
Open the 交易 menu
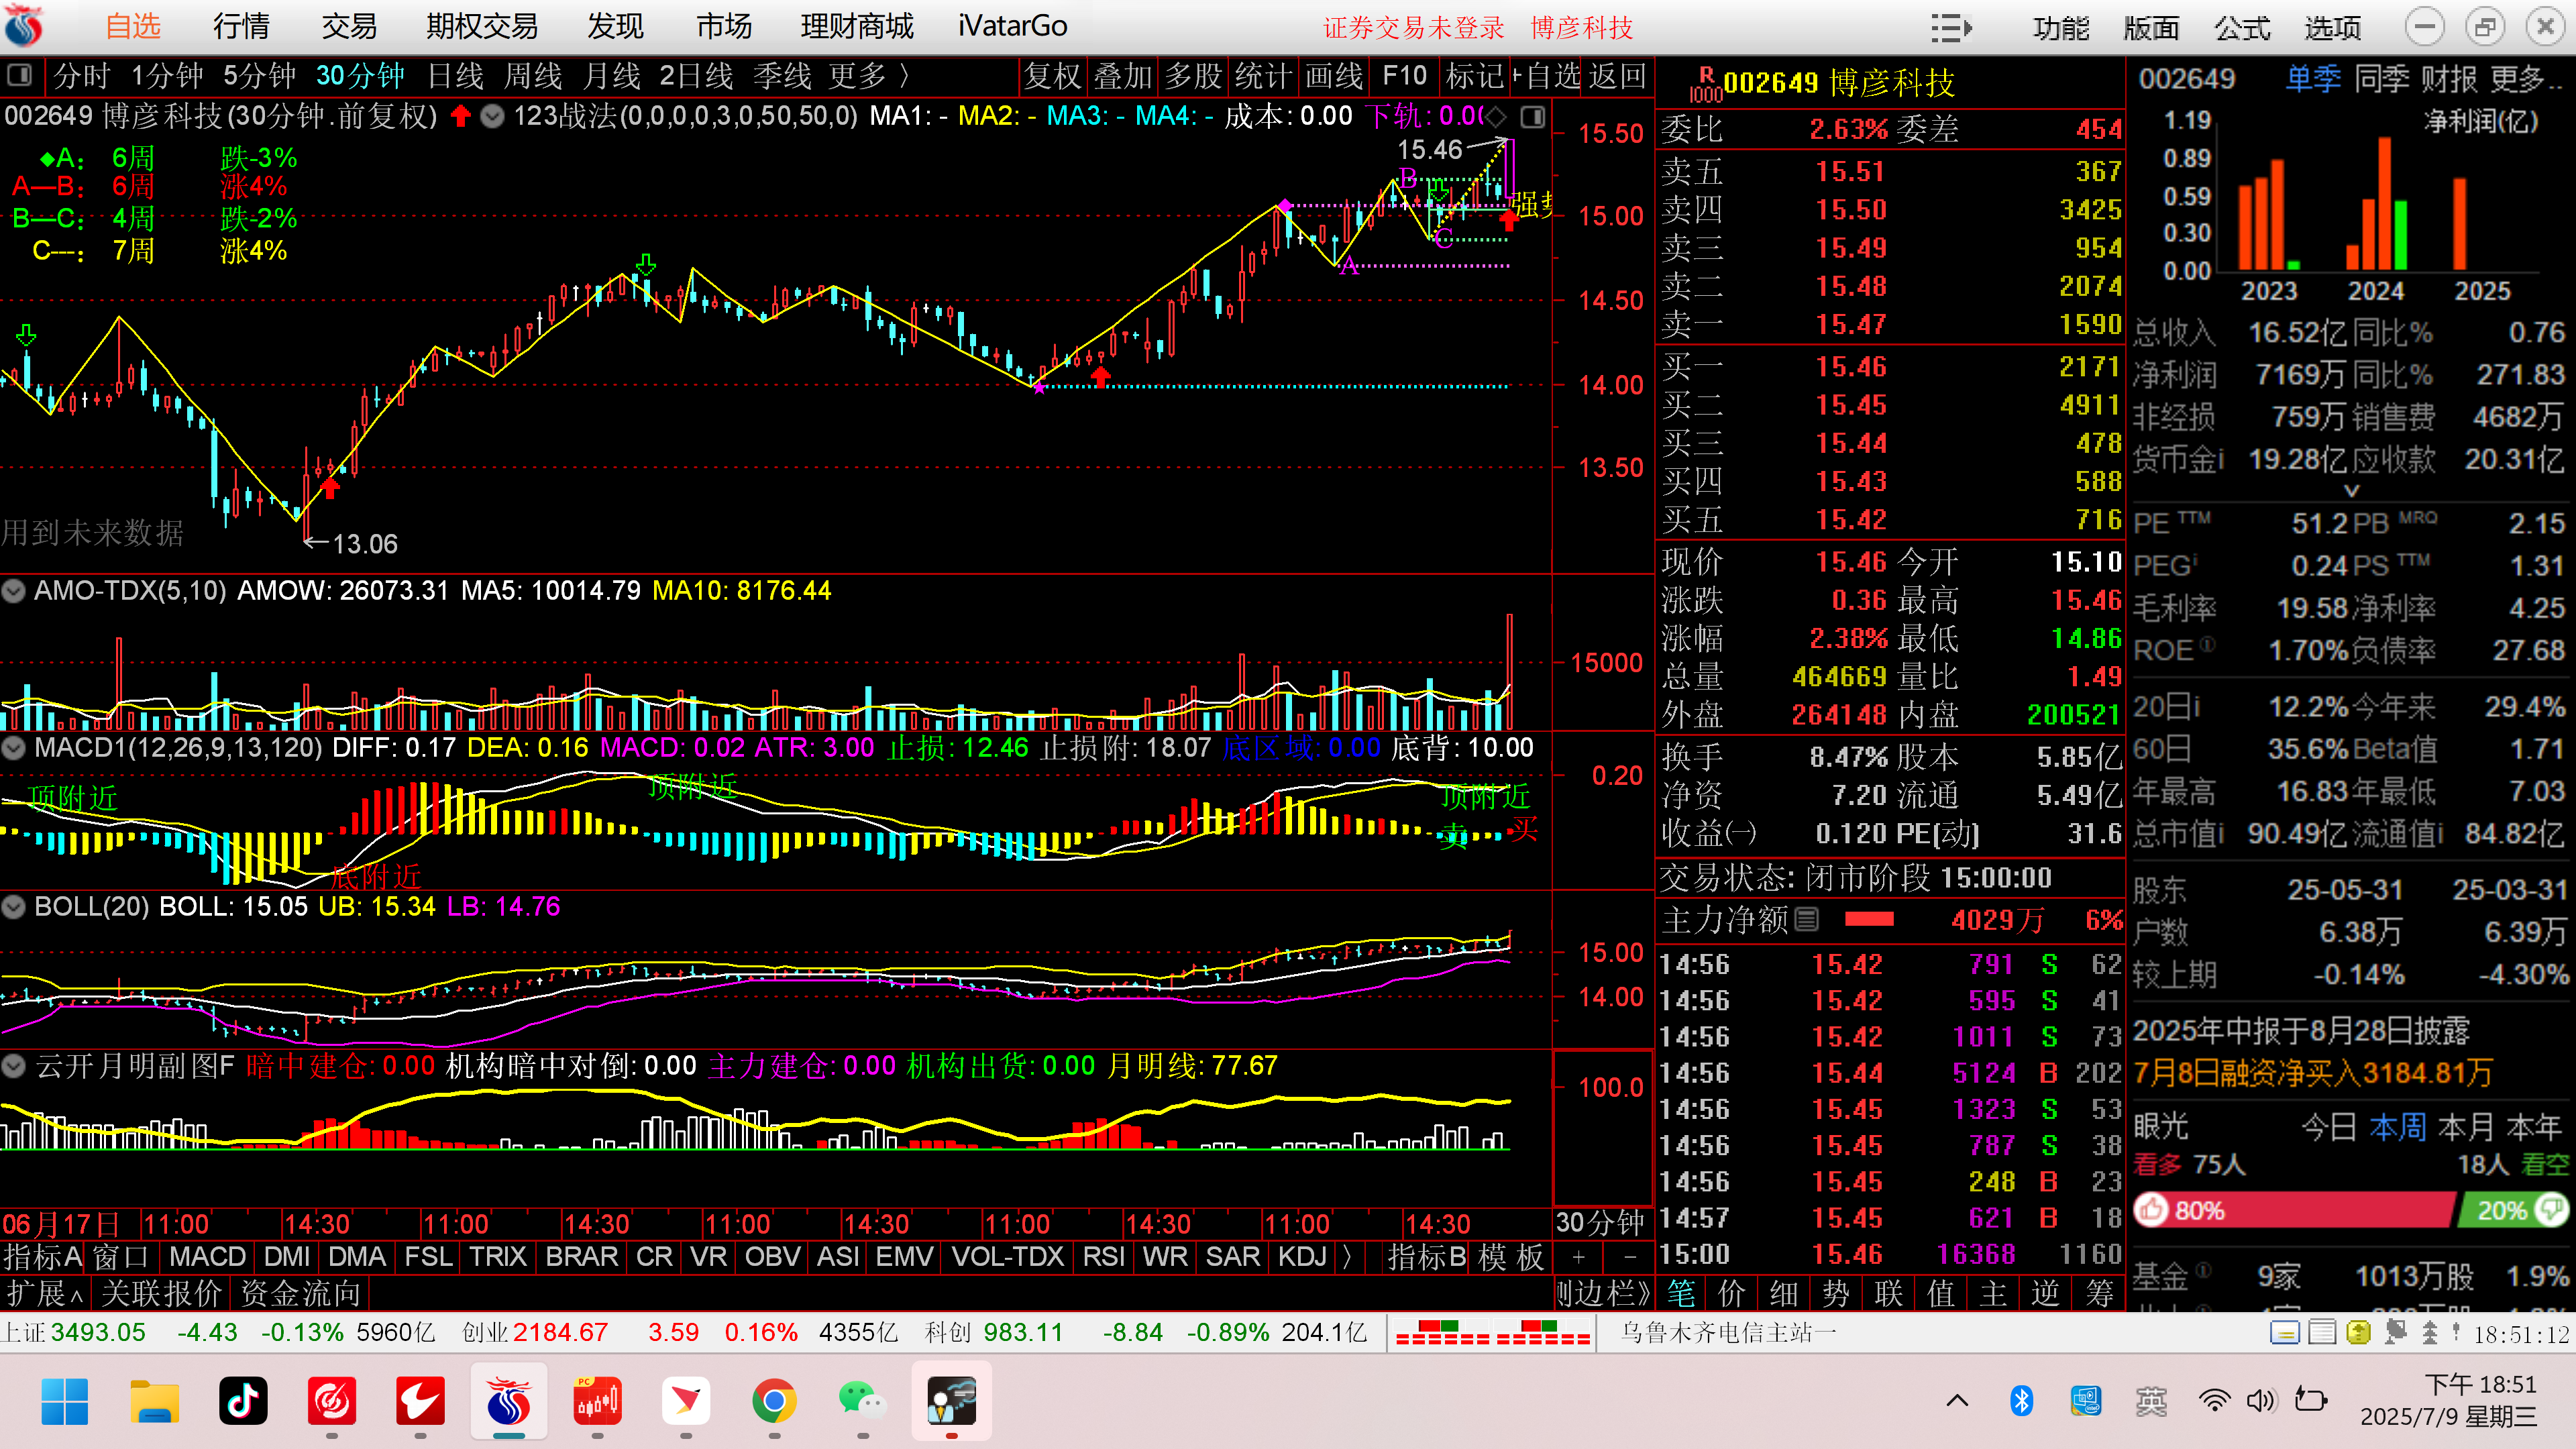coord(349,27)
